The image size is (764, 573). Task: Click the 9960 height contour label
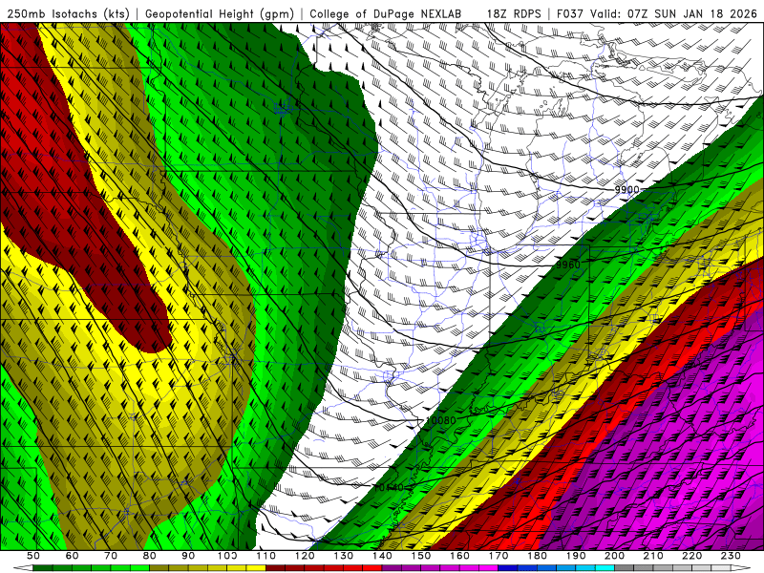click(x=568, y=265)
